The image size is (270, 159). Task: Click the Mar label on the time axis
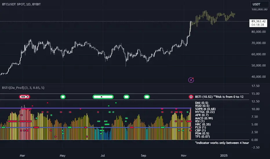point(22,156)
